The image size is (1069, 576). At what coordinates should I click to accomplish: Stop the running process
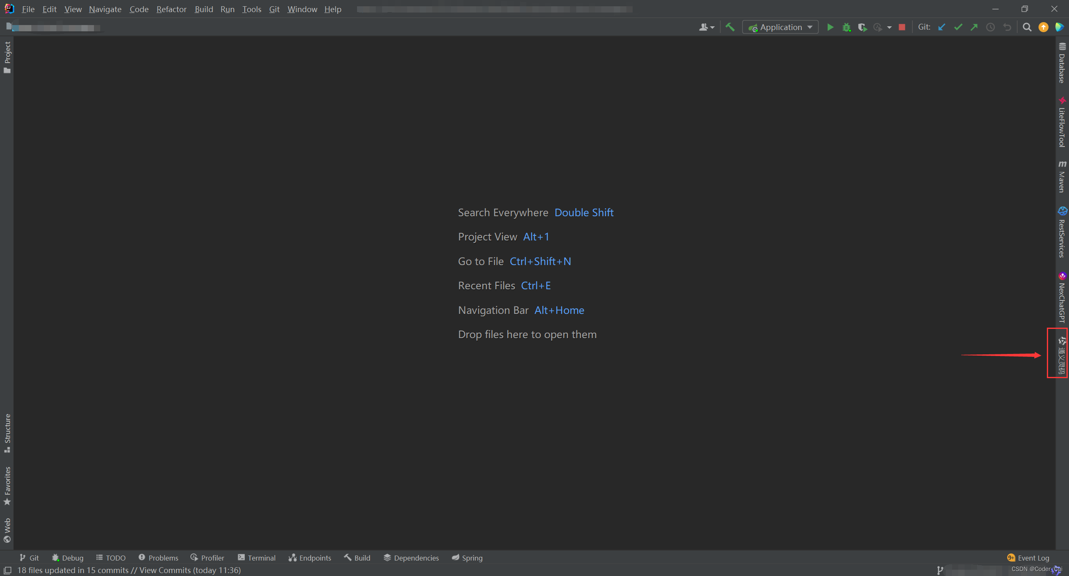[902, 27]
